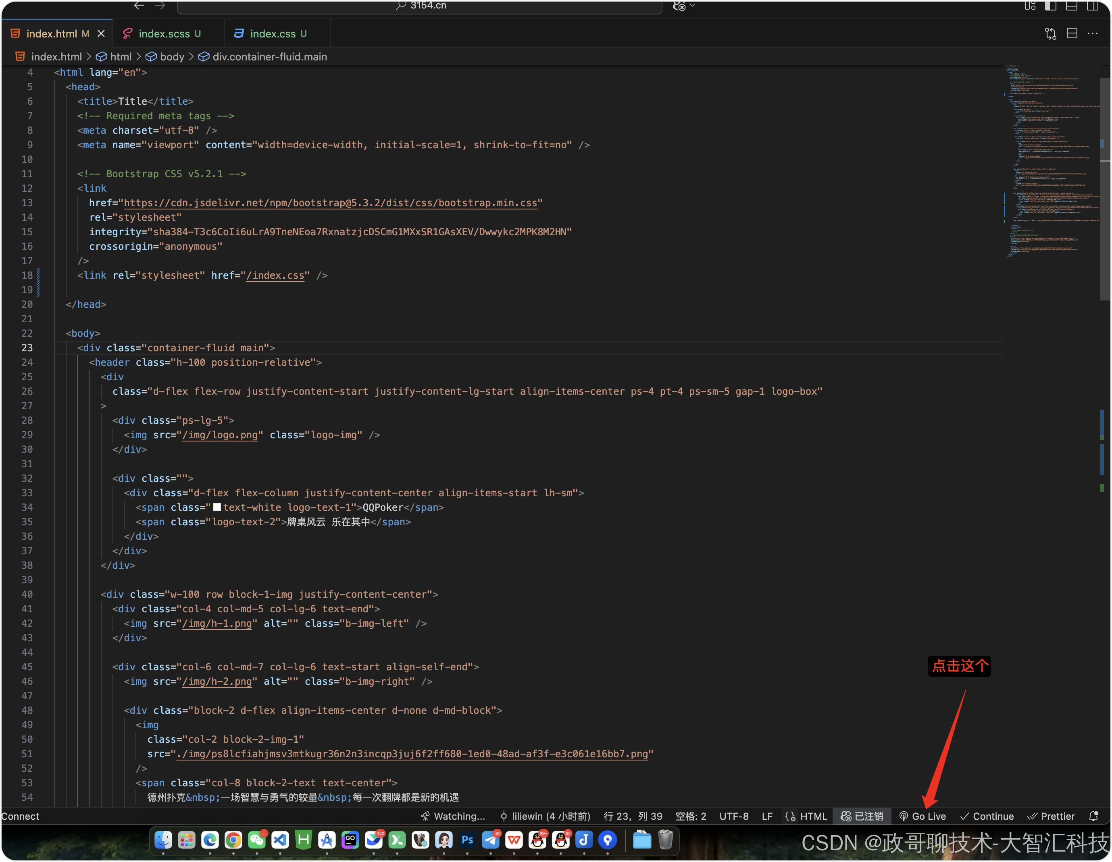Click notifications bell in status bar

tap(1093, 816)
